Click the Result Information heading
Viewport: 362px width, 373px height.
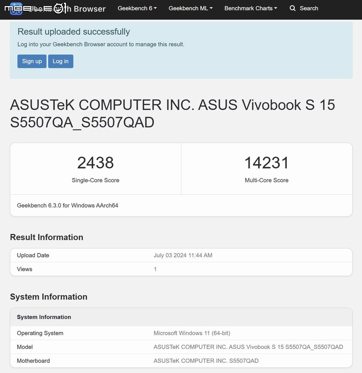coord(46,237)
